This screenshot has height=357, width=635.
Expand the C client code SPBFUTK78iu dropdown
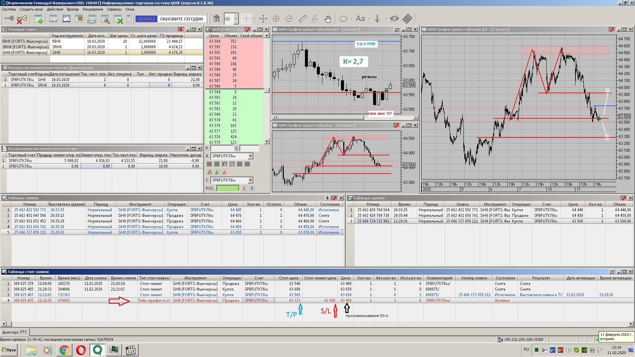(250, 180)
